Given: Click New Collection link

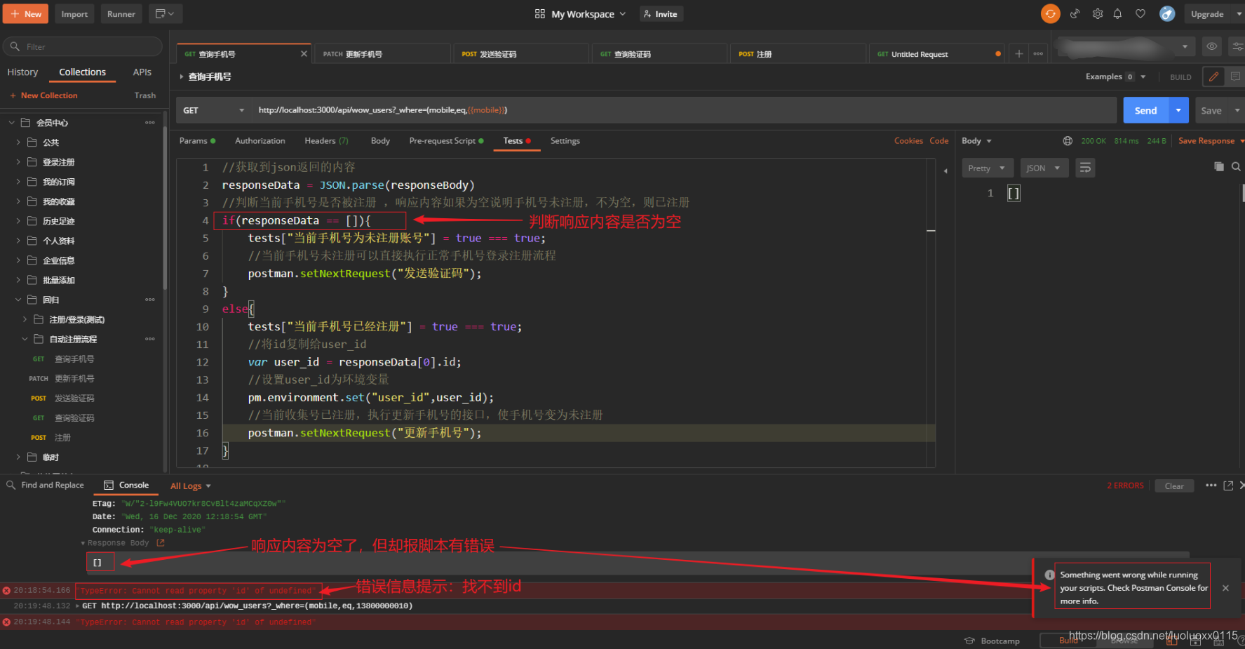Looking at the screenshot, I should (x=43, y=95).
